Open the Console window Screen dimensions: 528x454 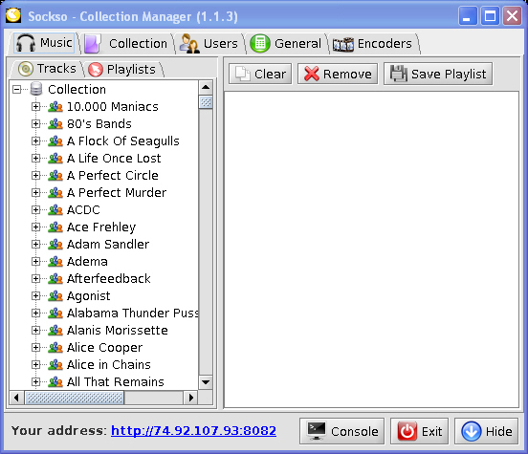coord(341,431)
